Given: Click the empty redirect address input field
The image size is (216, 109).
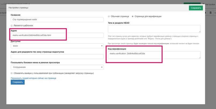Looking at the screenshot, I should pyautogui.click(x=57, y=56).
